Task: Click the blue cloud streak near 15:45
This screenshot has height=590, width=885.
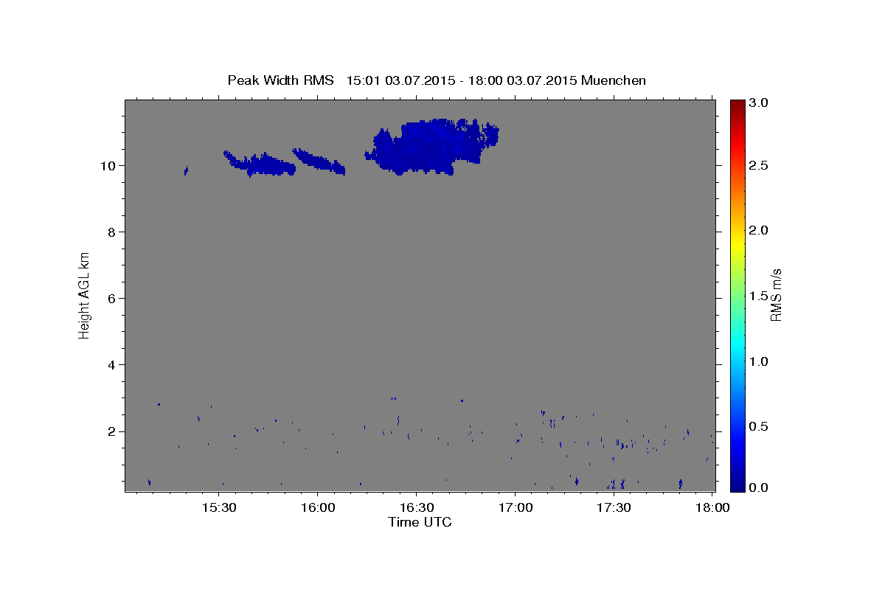Action: coord(260,164)
